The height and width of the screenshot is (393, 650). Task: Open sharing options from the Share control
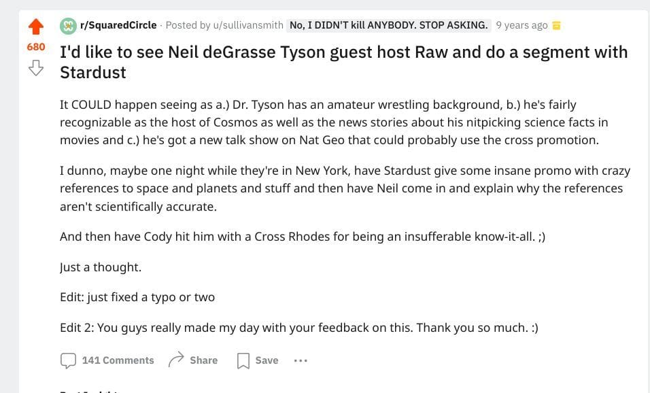[192, 360]
